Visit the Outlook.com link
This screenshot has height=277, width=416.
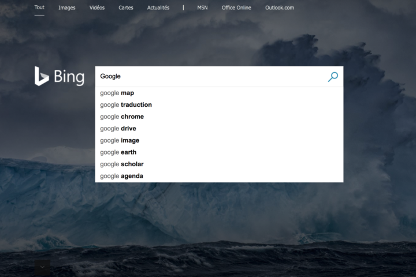[x=280, y=8]
